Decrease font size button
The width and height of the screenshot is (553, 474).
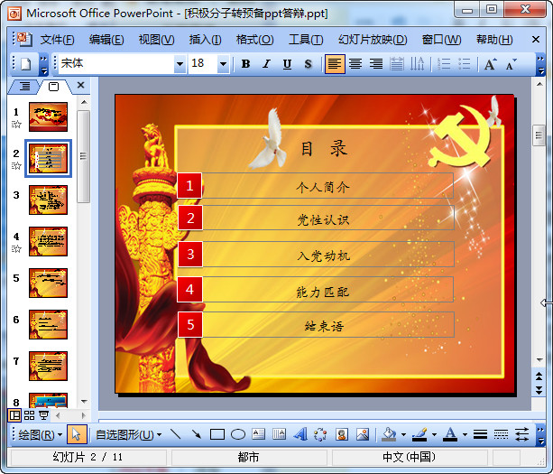pyautogui.click(x=511, y=64)
